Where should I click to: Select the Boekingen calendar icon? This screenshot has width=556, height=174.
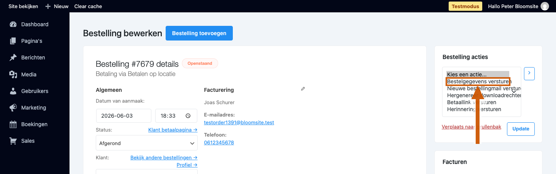pyautogui.click(x=13, y=124)
